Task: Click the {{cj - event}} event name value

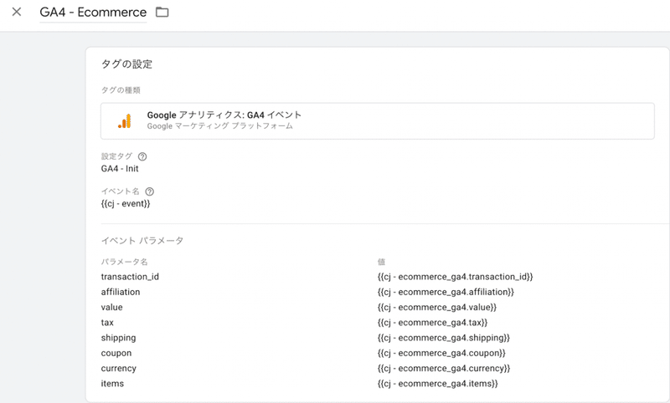Action: pyautogui.click(x=126, y=203)
